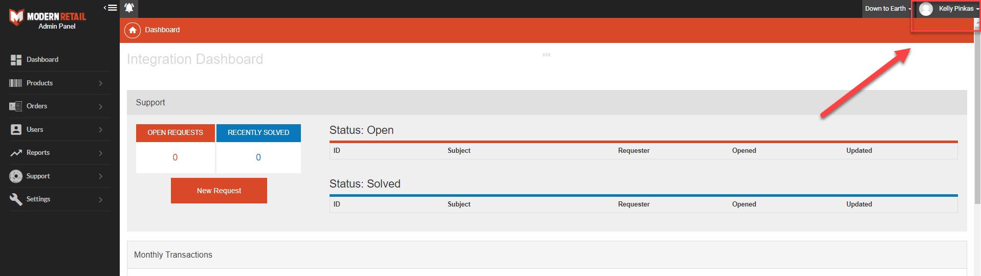
Task: Click the Orders icon in the sidebar
Action: 16,106
